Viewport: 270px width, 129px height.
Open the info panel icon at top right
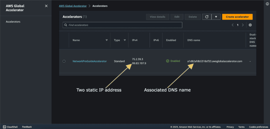(267, 4)
